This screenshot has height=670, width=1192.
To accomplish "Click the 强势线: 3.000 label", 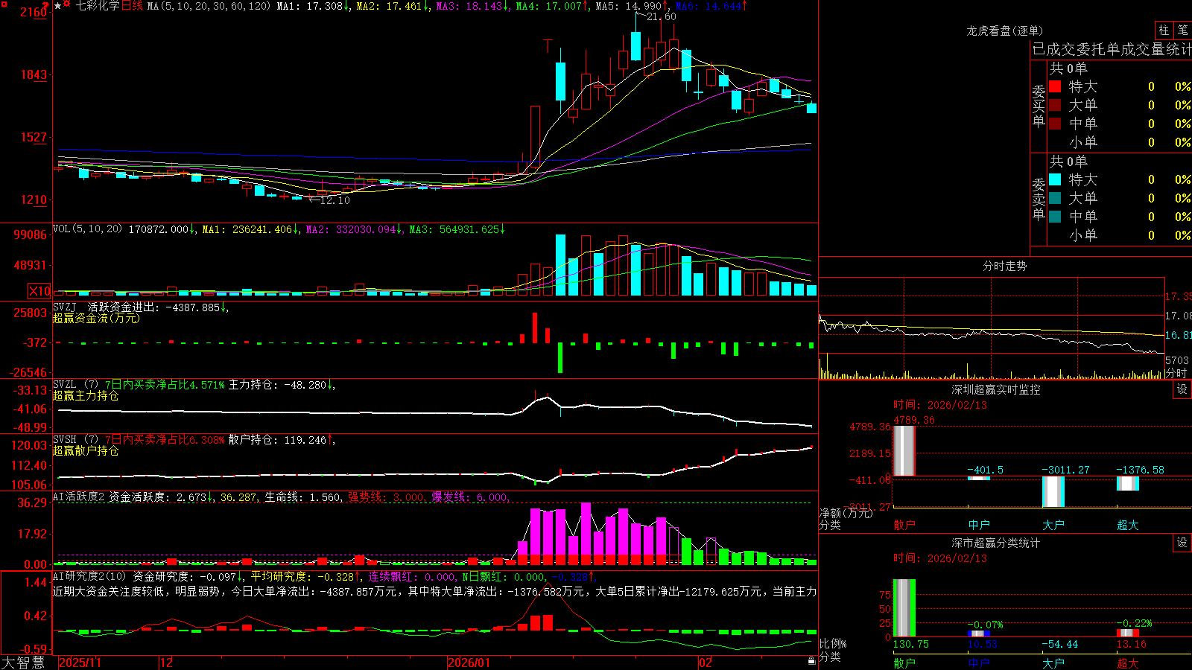I will click(387, 497).
